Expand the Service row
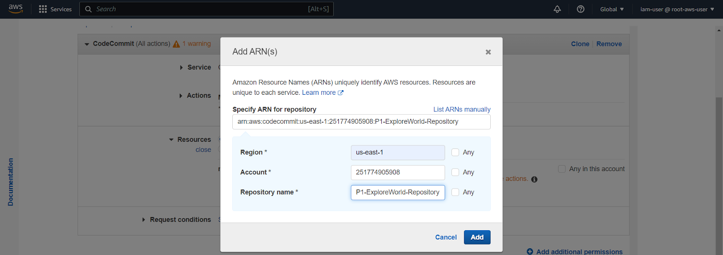Screen dimensions: 723x255 click(x=181, y=68)
